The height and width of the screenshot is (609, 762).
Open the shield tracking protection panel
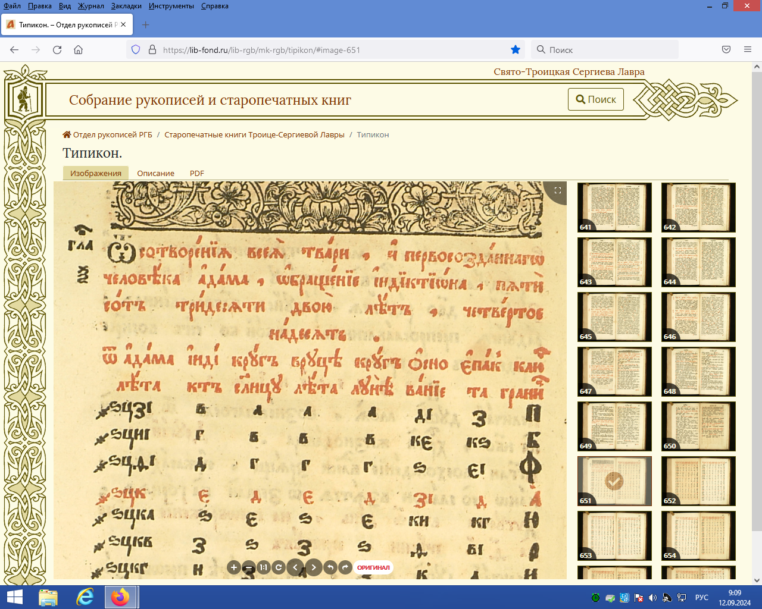[136, 50]
